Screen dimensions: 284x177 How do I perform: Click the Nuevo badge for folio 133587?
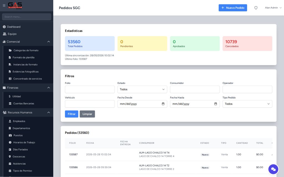click(x=205, y=155)
